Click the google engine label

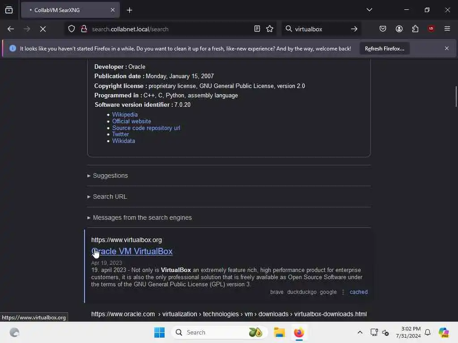328,292
